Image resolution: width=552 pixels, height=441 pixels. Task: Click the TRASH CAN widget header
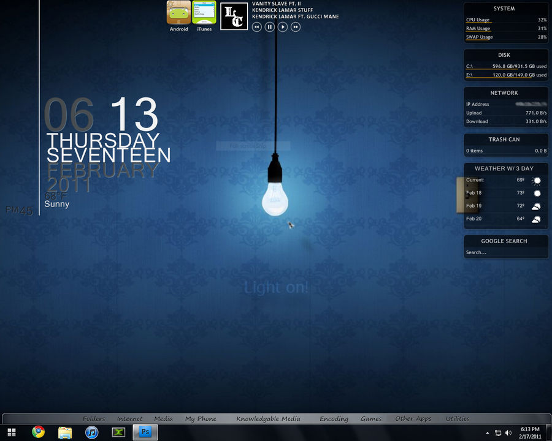coord(504,139)
